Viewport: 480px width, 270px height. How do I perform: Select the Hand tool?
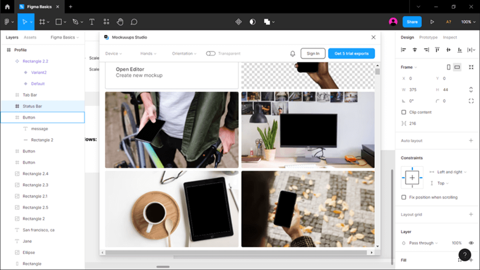[120, 22]
